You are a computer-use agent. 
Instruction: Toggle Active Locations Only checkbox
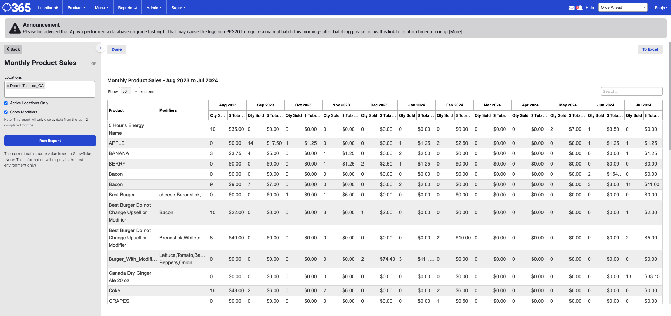point(6,103)
